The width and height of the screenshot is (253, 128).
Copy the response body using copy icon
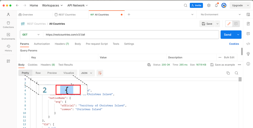tap(228, 73)
